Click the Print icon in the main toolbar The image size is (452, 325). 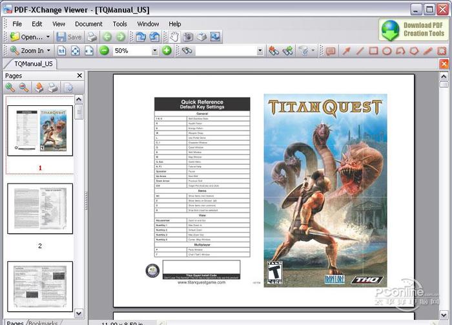coord(92,37)
